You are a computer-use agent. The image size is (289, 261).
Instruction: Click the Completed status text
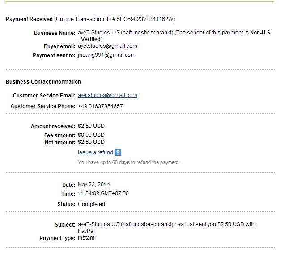coord(91,204)
